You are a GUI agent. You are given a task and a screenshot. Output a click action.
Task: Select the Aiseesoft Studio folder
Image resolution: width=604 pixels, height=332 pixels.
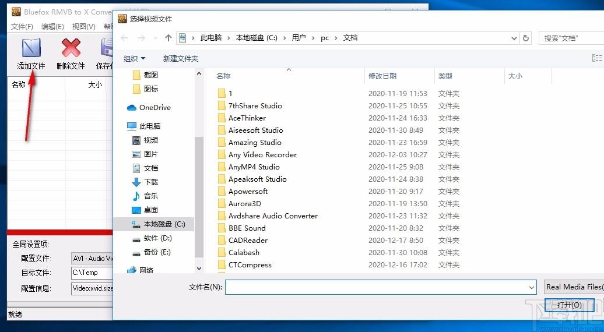250,130
